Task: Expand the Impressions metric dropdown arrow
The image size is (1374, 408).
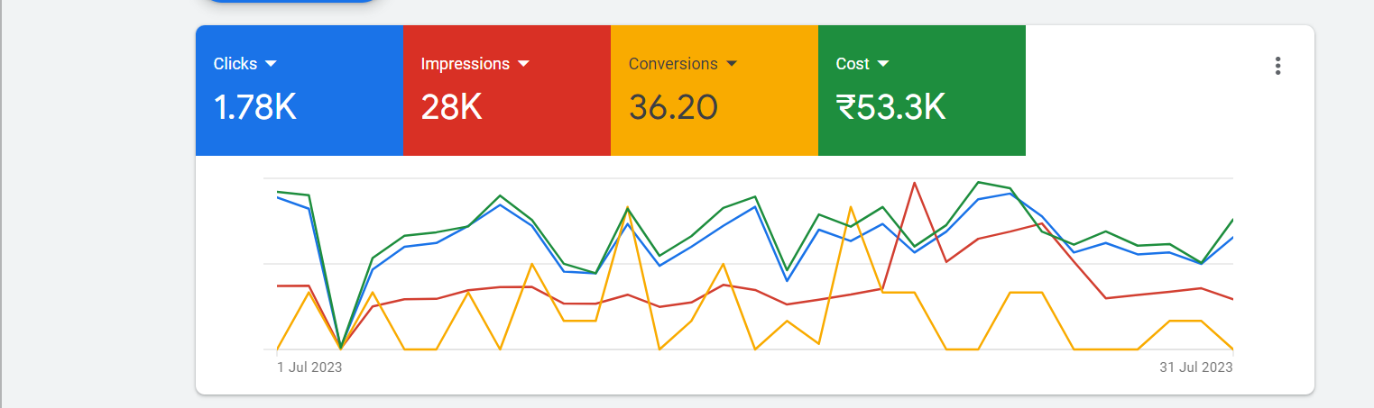Action: click(523, 64)
